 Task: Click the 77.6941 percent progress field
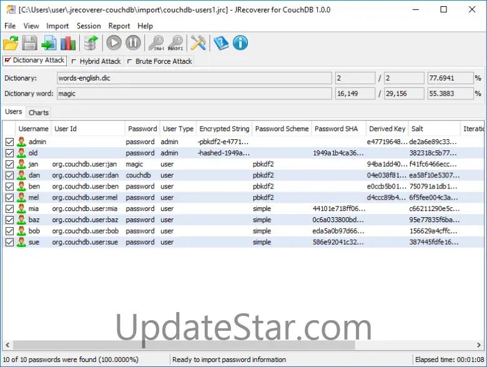pos(450,78)
